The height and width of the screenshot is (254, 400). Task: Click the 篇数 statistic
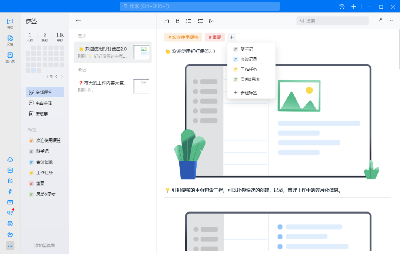(x=45, y=37)
